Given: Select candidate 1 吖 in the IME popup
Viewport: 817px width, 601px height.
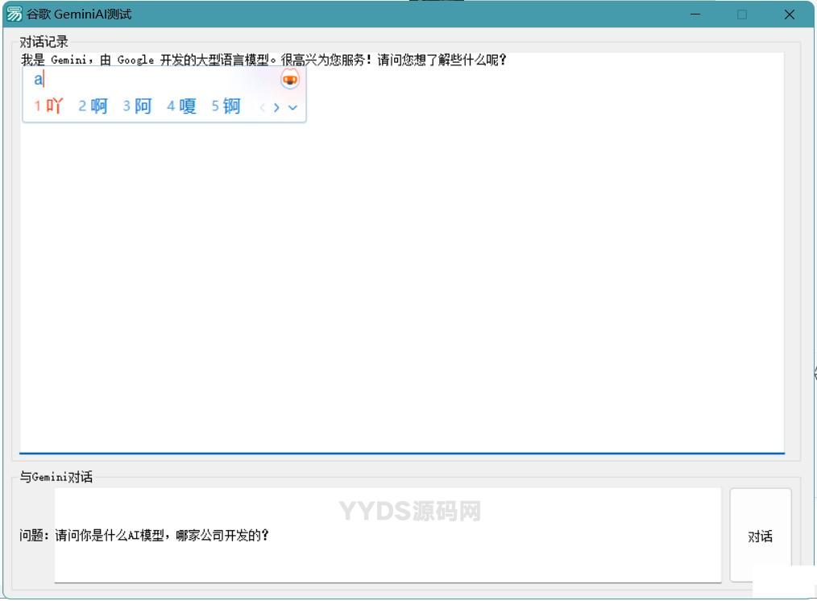Looking at the screenshot, I should 48,106.
